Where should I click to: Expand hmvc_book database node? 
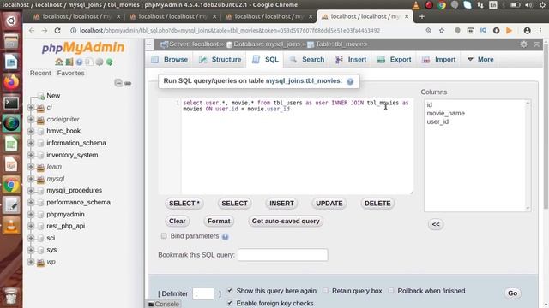[31, 131]
